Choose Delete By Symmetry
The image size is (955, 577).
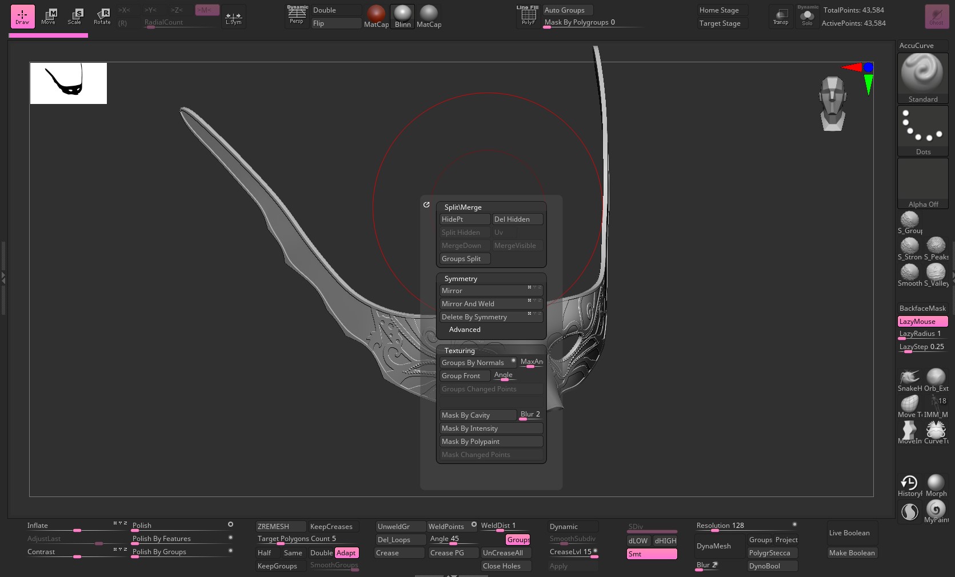[x=492, y=317]
